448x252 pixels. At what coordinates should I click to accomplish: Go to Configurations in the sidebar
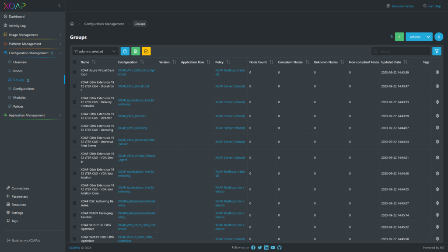pyautogui.click(x=24, y=88)
